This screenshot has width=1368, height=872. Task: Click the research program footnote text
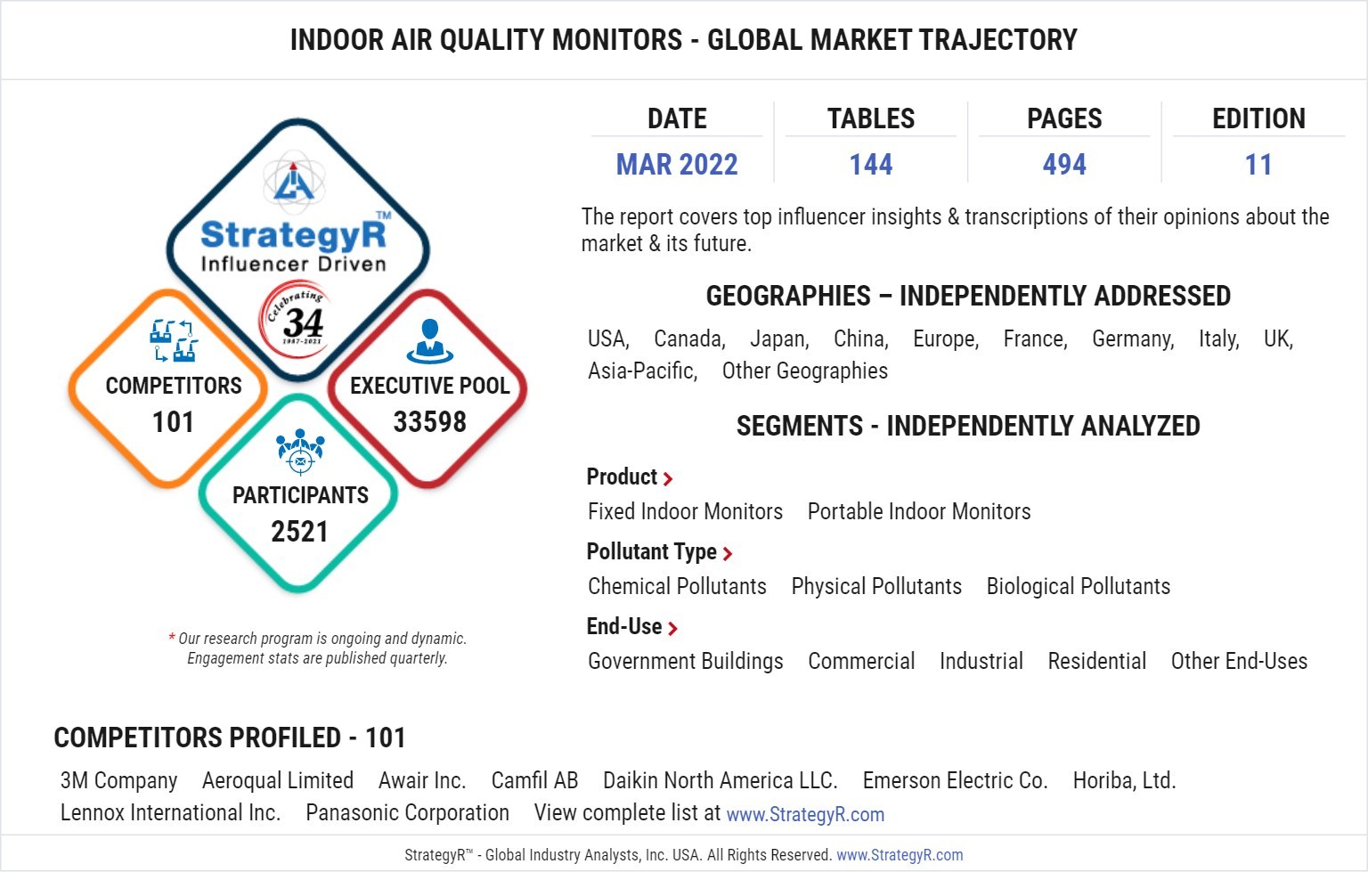(x=317, y=648)
